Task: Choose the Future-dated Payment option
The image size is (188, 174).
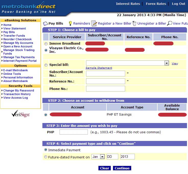Action: click(x=46, y=157)
